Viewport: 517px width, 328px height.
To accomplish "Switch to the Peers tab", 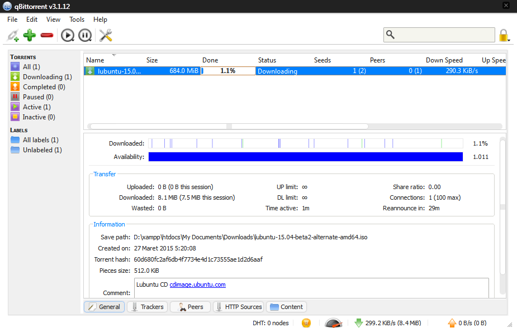I will pyautogui.click(x=190, y=307).
